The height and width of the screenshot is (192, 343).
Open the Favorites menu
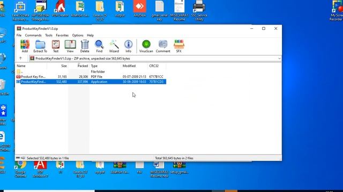[62, 35]
